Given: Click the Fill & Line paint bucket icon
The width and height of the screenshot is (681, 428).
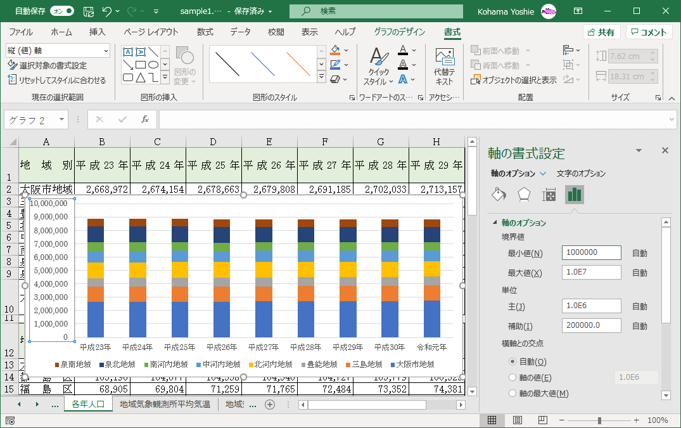Looking at the screenshot, I should (499, 195).
